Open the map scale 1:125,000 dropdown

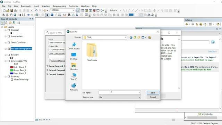coord(74,10)
